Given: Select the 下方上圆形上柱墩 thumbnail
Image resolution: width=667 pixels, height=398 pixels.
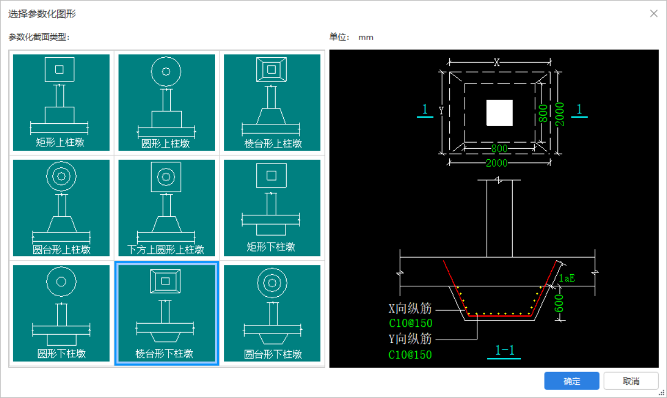Looking at the screenshot, I should (166, 208).
